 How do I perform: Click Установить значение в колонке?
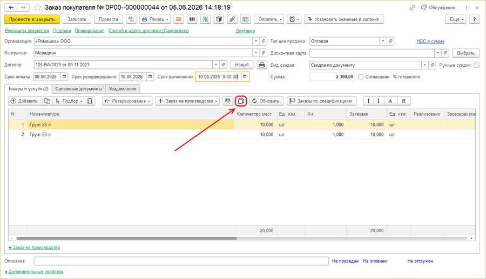coord(344,19)
